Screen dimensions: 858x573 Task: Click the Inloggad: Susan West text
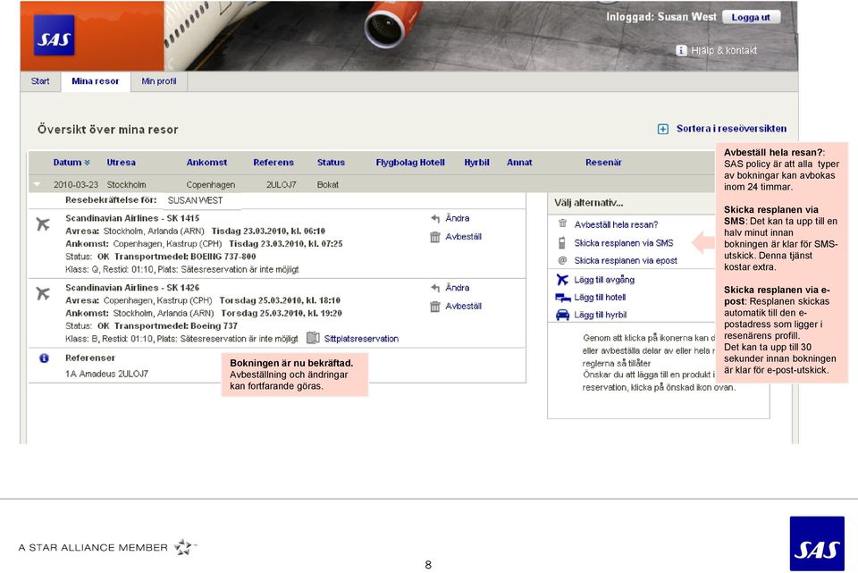coord(661,17)
